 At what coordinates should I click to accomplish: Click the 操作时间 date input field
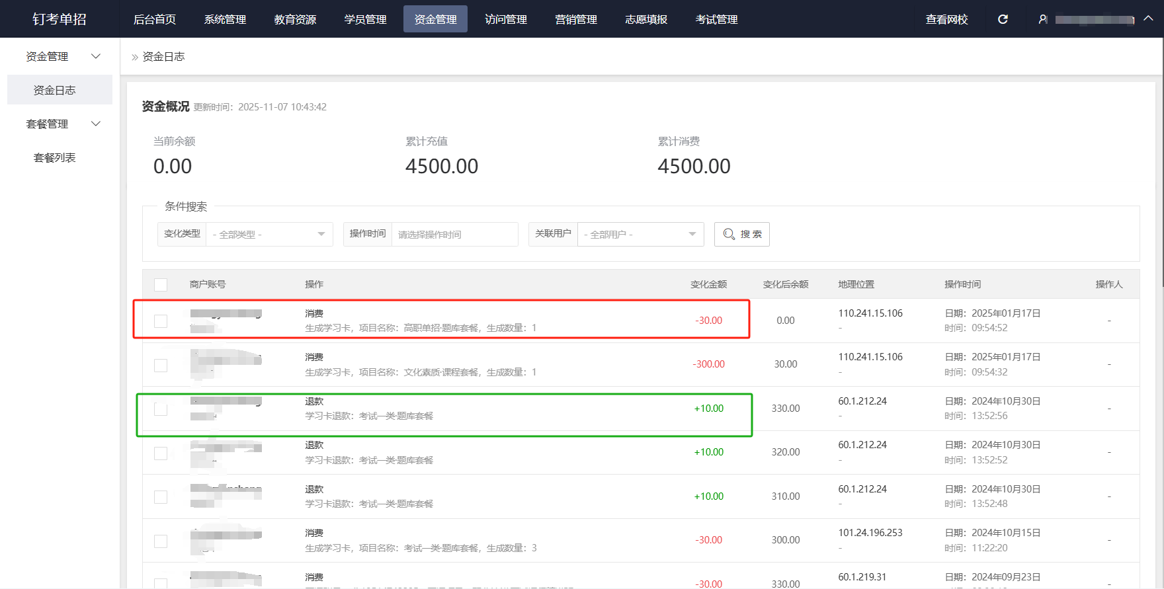[x=454, y=234]
